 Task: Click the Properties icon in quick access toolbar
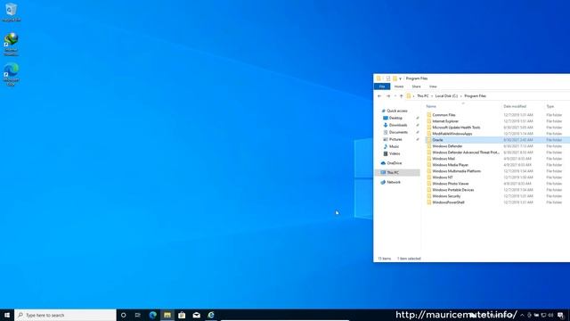pos(388,78)
